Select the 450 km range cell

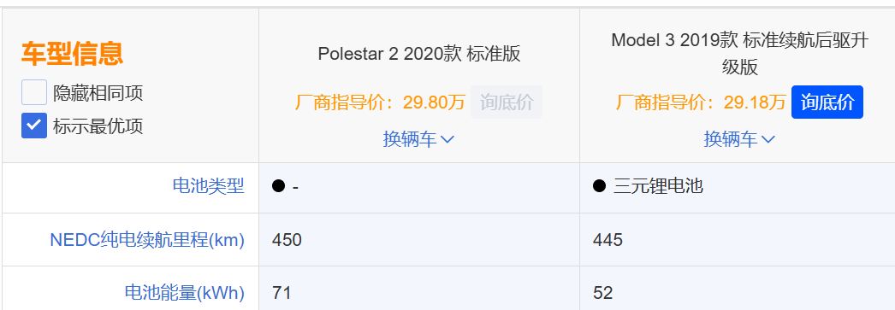pyautogui.click(x=419, y=240)
